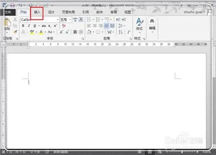Open the 文件 (File) menu
216x155 pixels.
point(8,12)
